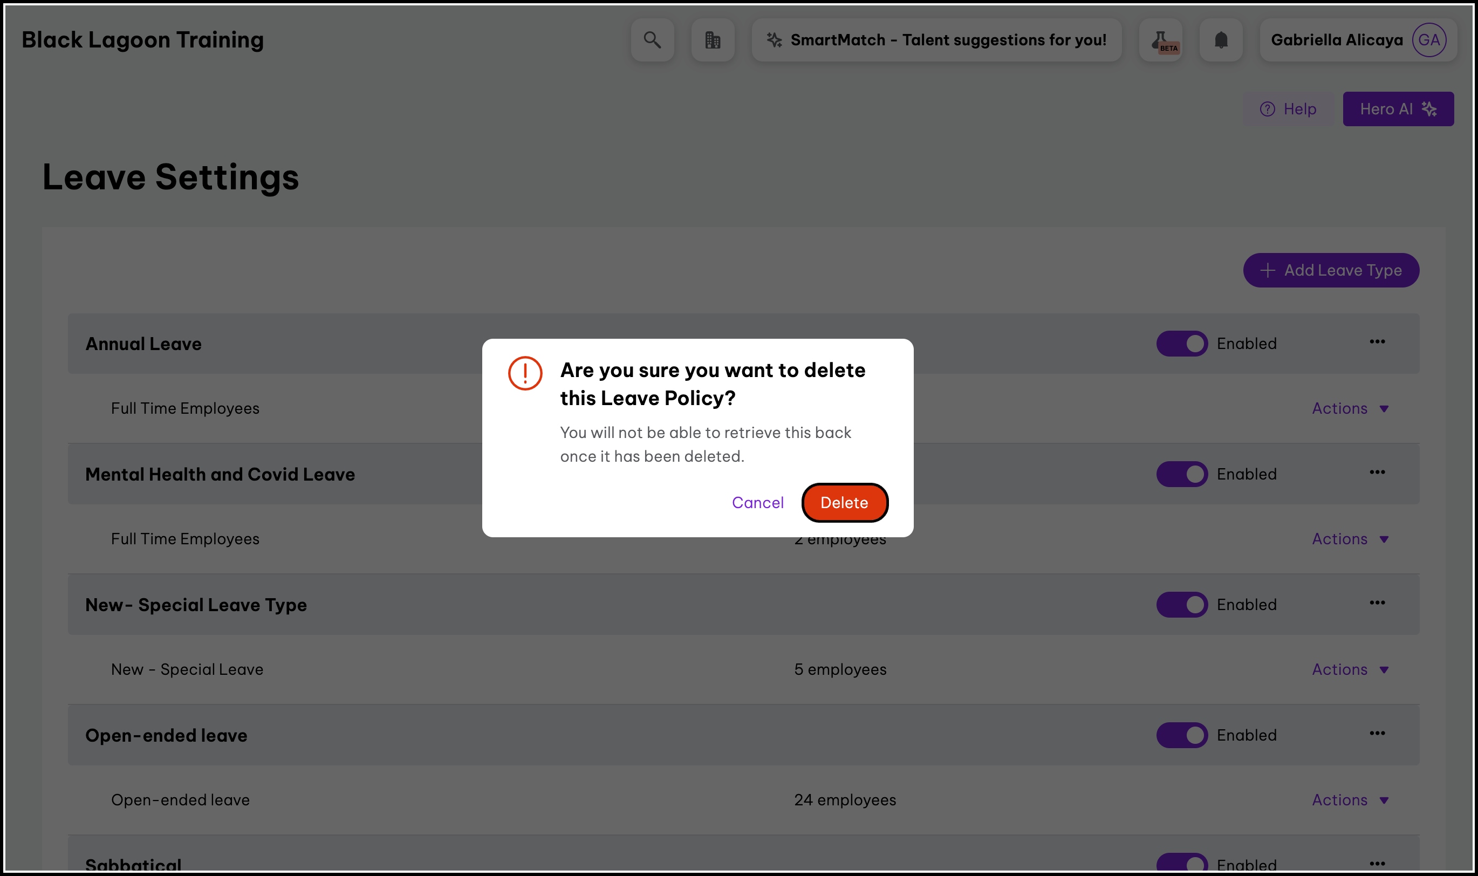The height and width of the screenshot is (876, 1478).
Task: Open the beta flask icon
Action: 1160,40
